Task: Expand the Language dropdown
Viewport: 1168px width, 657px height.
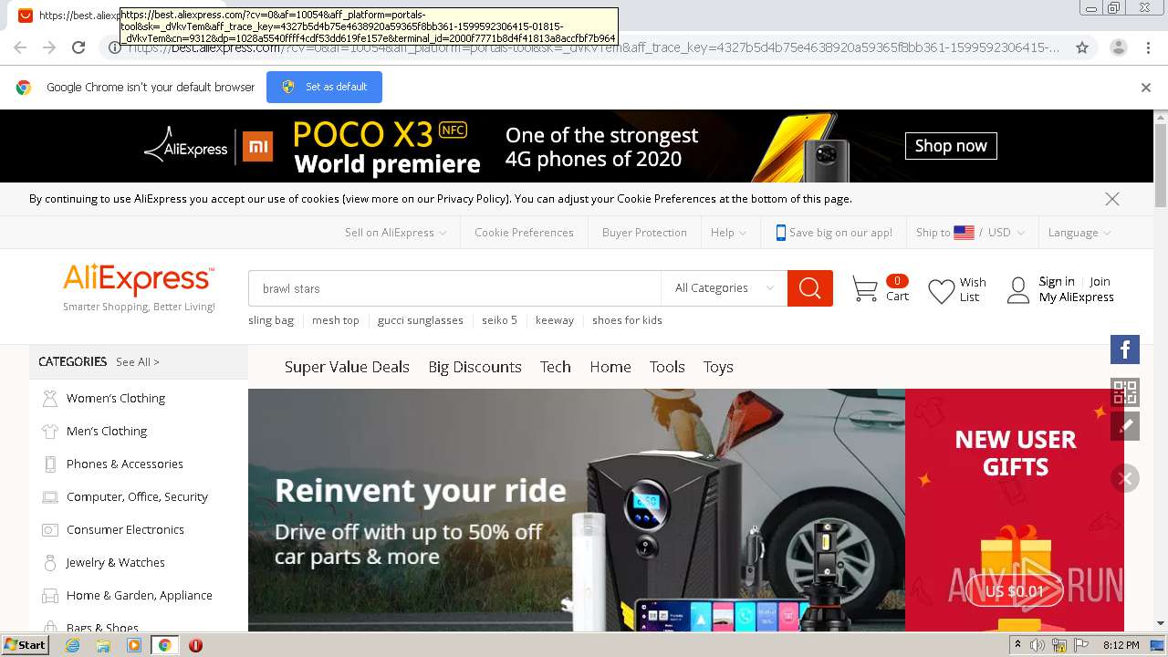Action: 1079,233
